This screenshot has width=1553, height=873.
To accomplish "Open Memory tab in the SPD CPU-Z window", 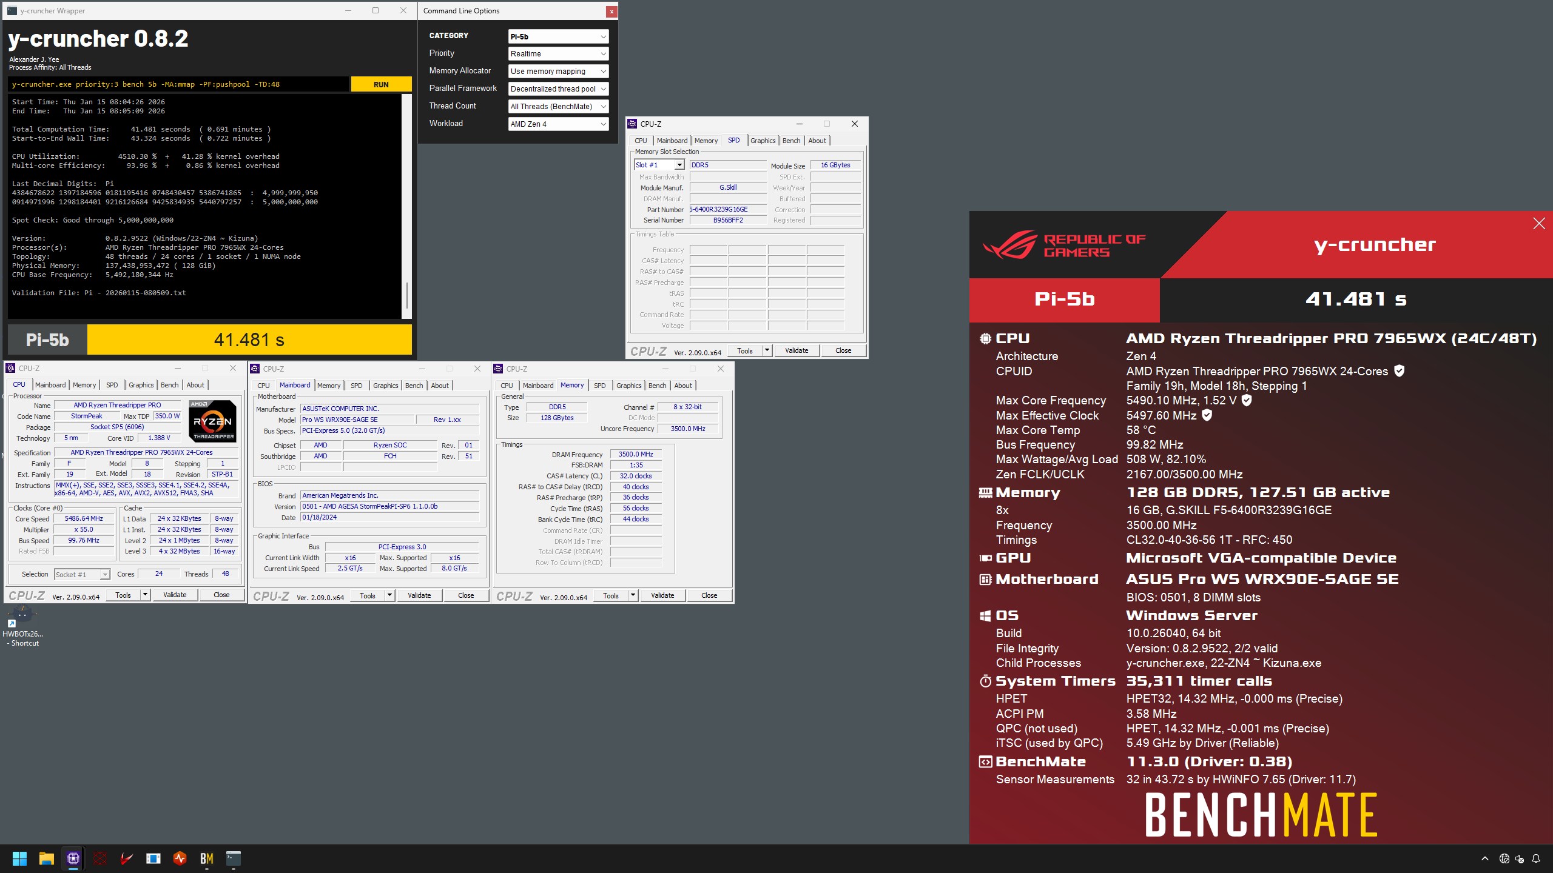I will click(x=706, y=141).
